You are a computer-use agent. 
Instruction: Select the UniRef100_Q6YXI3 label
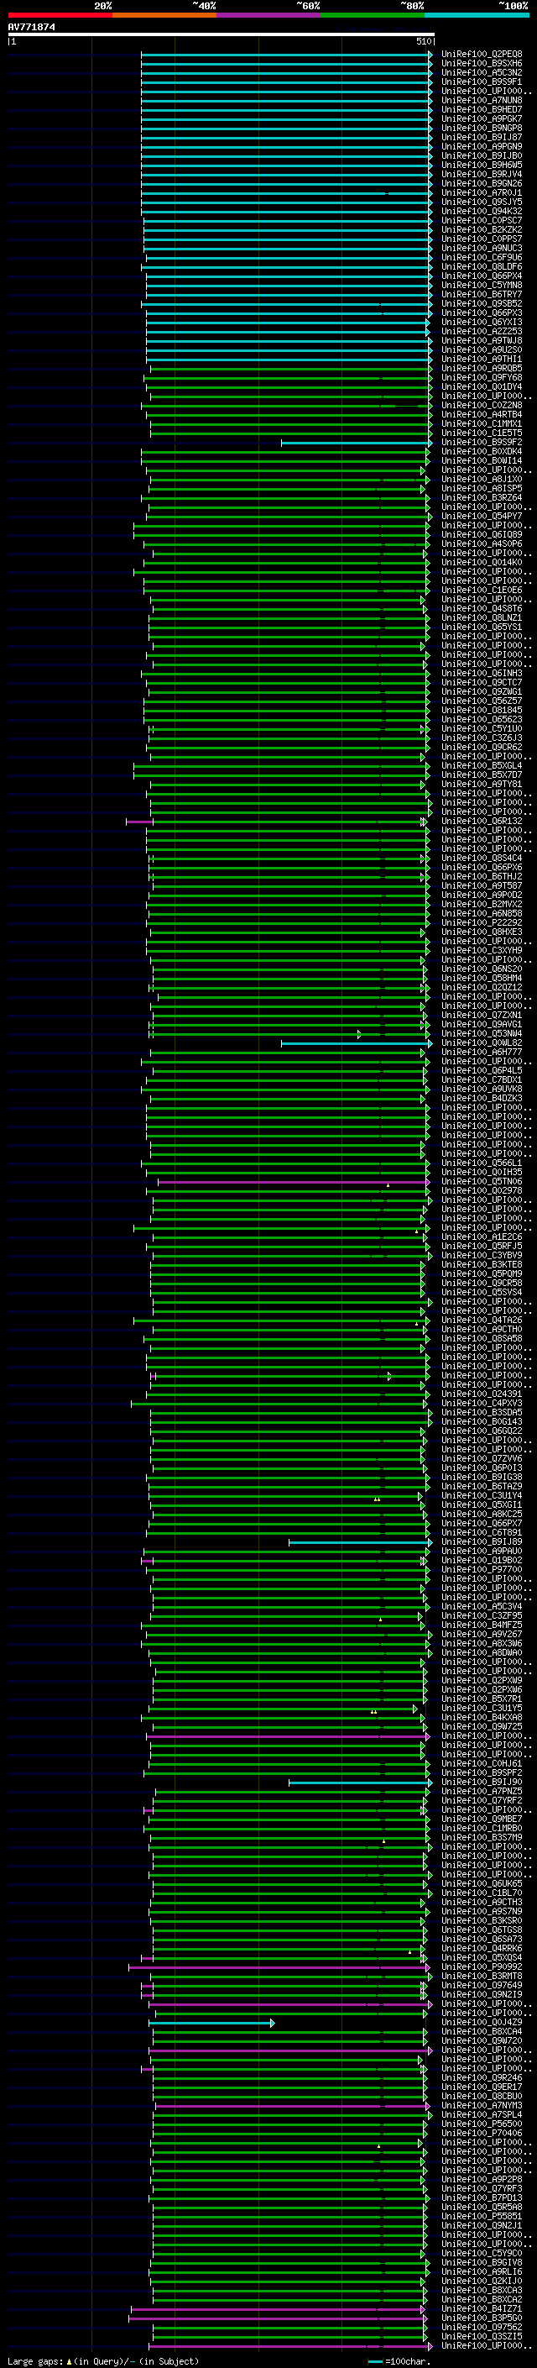tap(482, 322)
